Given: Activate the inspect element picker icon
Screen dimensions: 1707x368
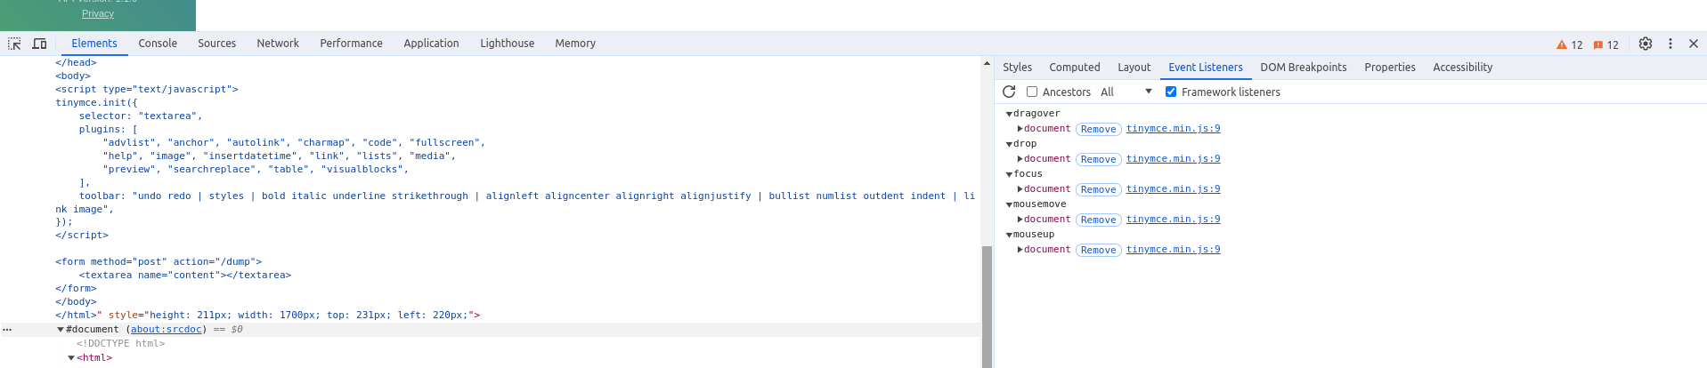Looking at the screenshot, I should tap(14, 44).
